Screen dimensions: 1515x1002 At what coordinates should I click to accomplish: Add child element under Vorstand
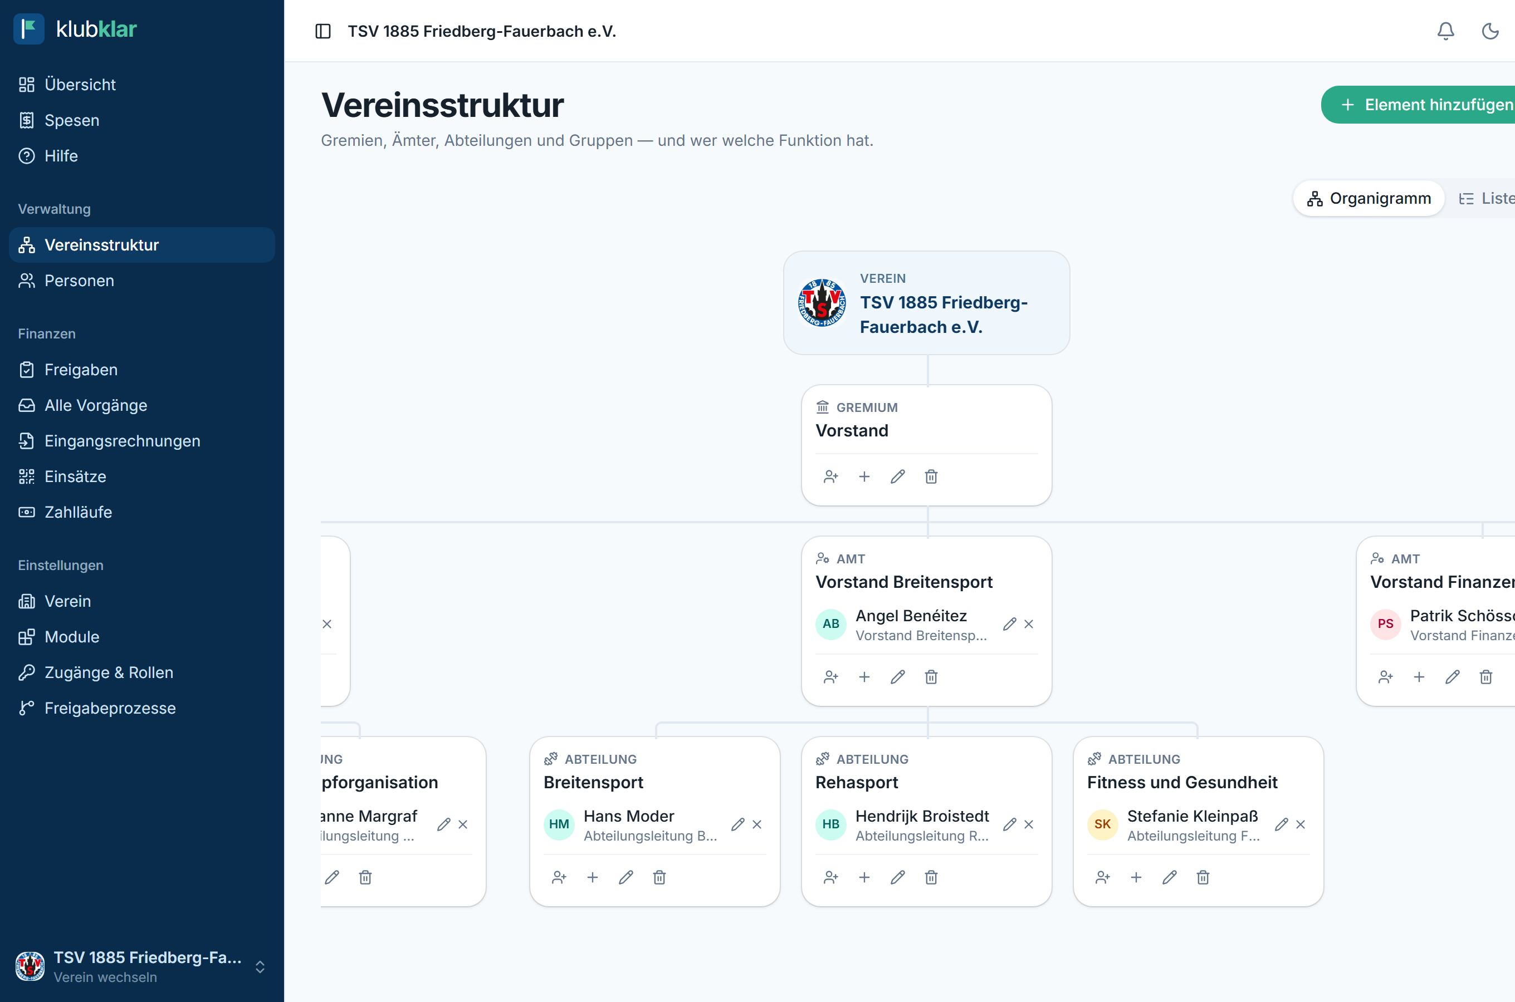pyautogui.click(x=864, y=477)
